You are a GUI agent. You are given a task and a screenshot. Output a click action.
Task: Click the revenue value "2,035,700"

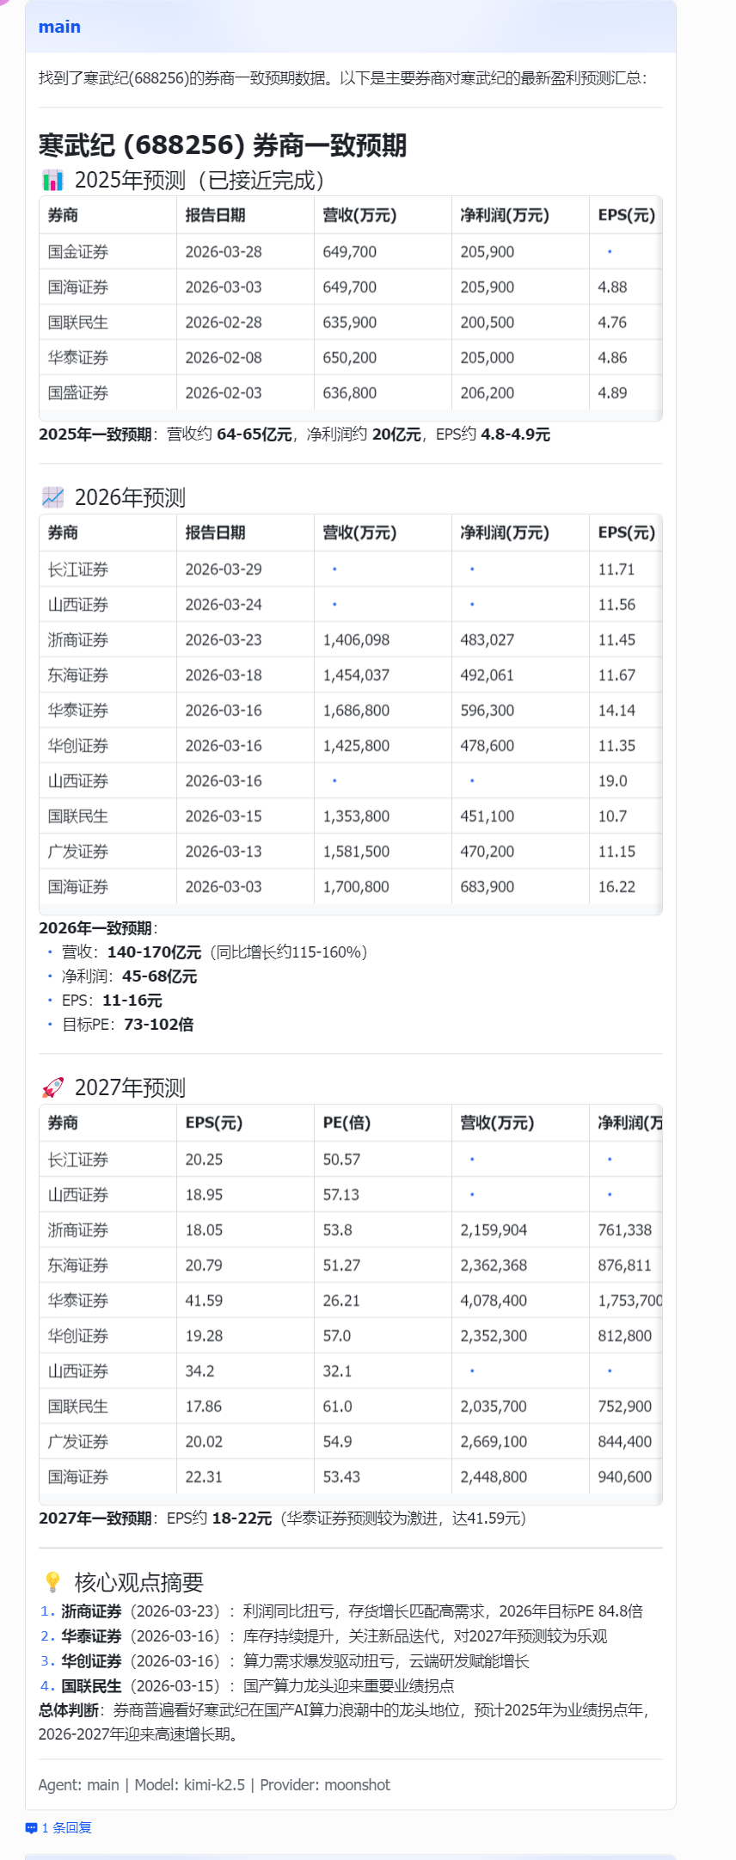494,1407
